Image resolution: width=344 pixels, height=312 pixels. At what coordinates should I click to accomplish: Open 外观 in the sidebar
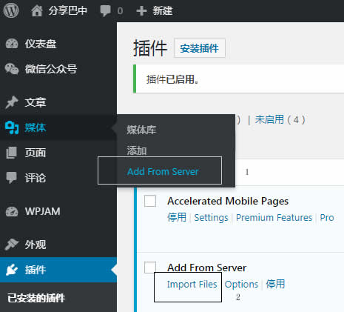click(x=36, y=245)
